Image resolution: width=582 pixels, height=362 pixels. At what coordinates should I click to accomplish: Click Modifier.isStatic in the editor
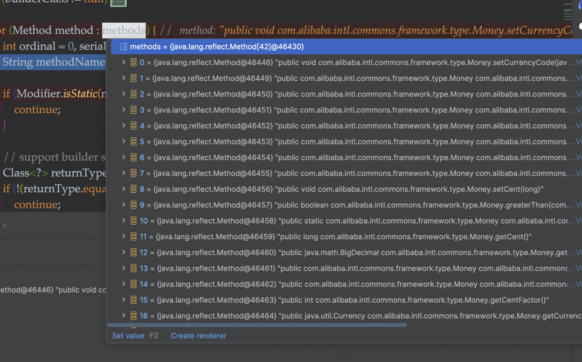coord(57,94)
